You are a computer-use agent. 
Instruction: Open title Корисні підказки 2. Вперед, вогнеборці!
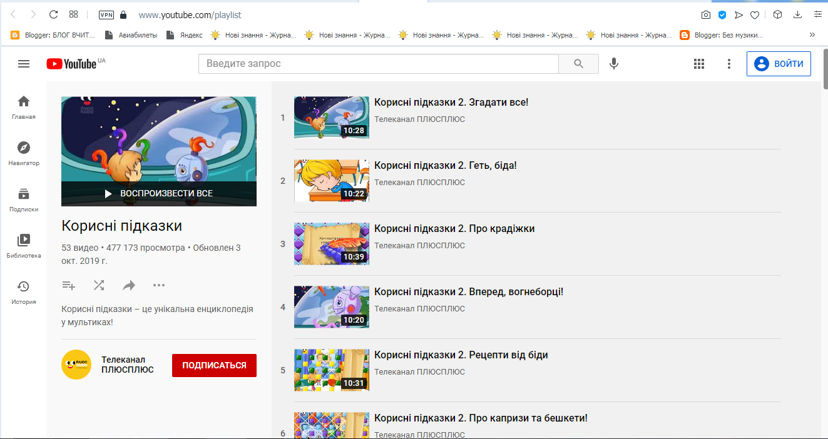(469, 291)
